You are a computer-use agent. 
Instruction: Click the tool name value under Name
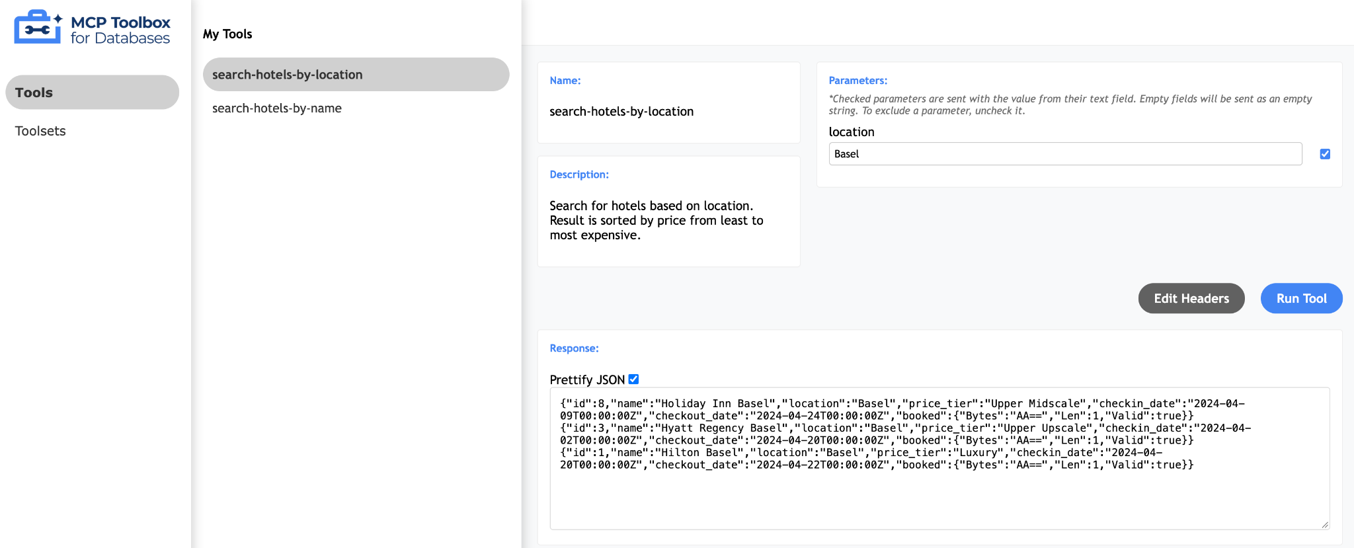621,112
